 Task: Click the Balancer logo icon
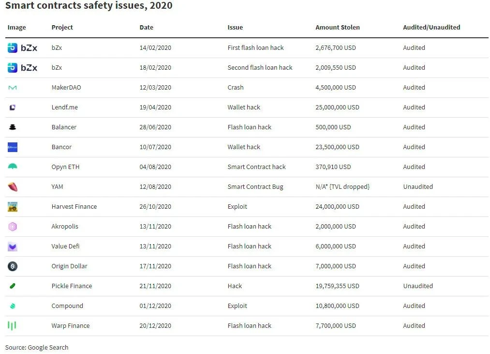click(13, 127)
